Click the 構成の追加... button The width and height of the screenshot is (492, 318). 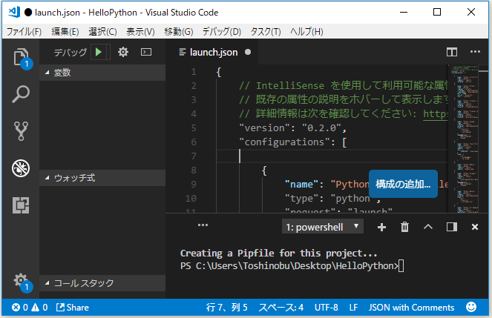403,184
